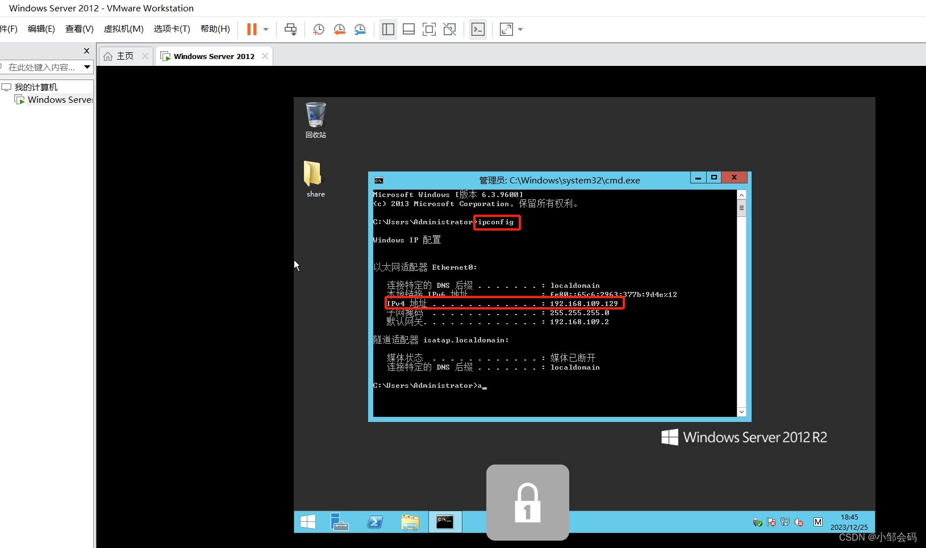Select the share folder on desktop
Screen dimensions: 926x548
click(315, 179)
